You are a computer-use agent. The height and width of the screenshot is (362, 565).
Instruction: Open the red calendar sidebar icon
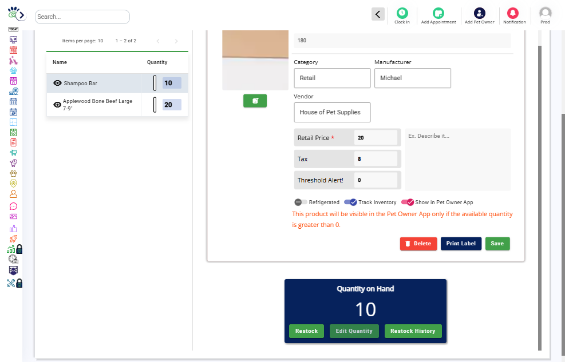[x=13, y=50]
